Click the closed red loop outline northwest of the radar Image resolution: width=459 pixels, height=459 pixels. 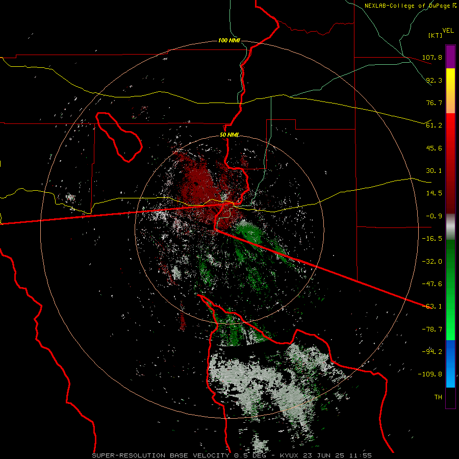pos(118,137)
